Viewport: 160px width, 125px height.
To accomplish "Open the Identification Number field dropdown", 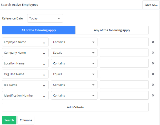I will point(25,95).
